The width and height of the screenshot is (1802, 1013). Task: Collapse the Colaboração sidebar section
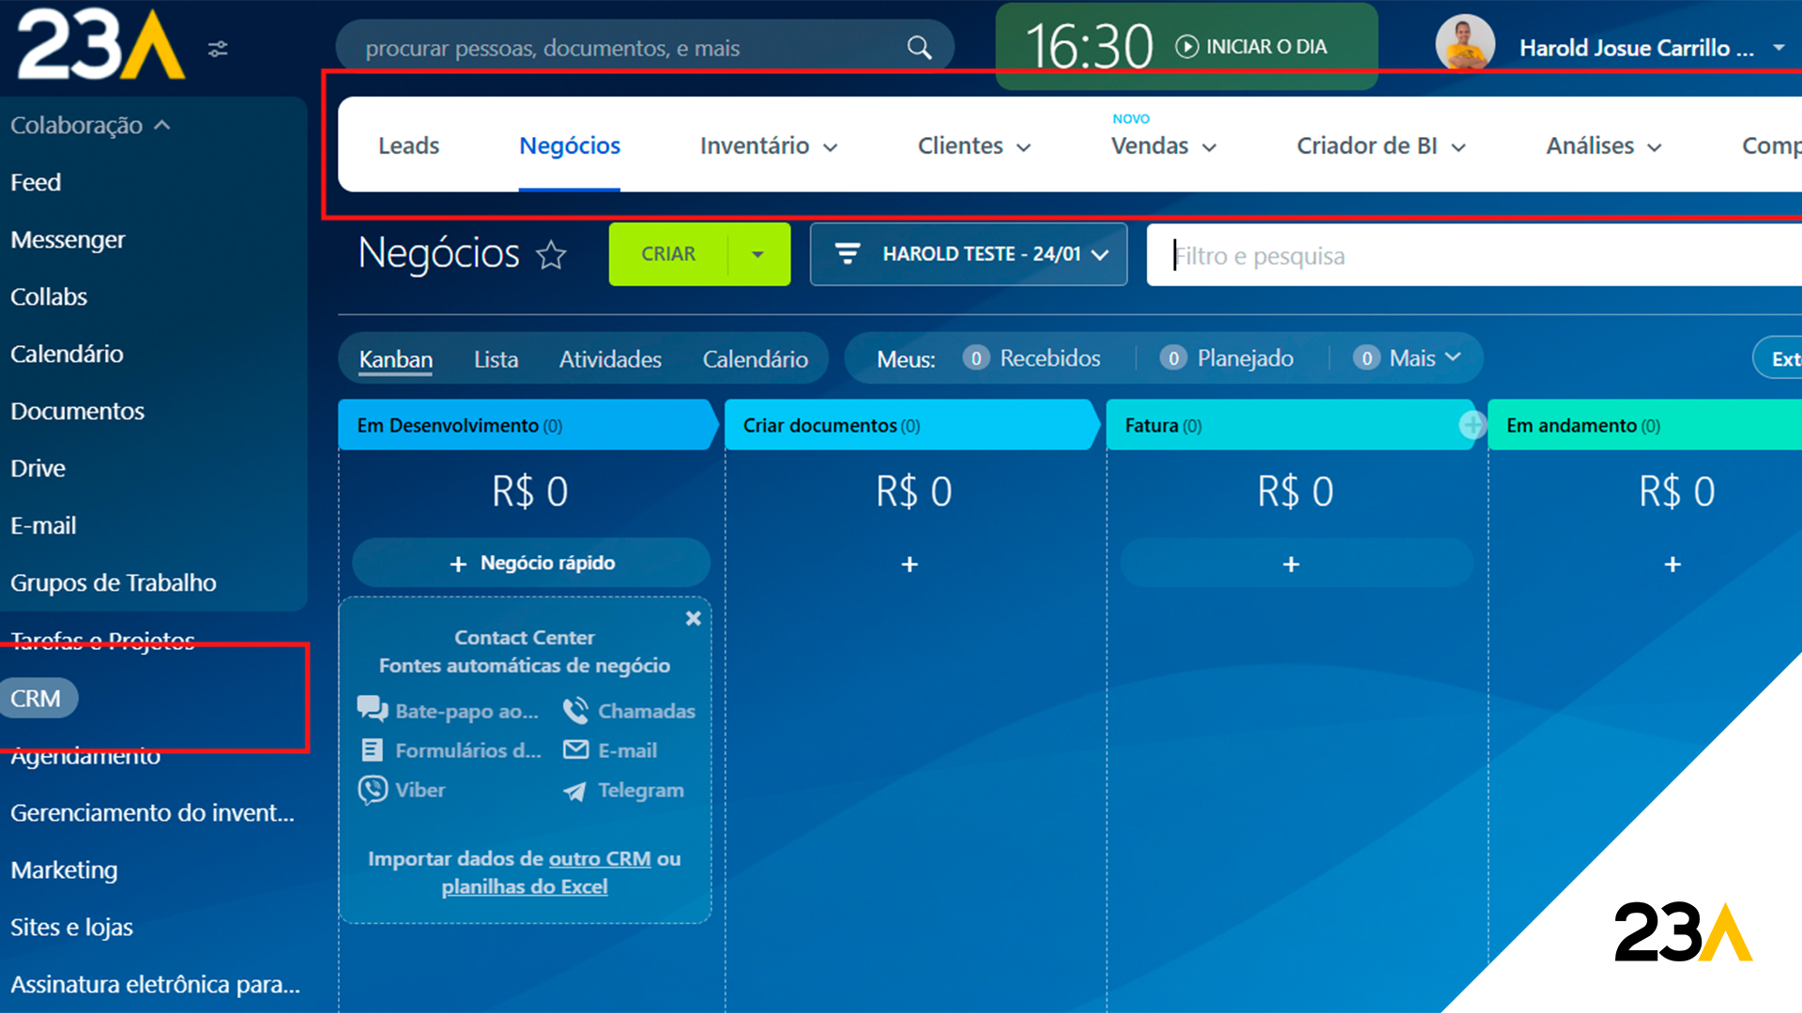[162, 125]
